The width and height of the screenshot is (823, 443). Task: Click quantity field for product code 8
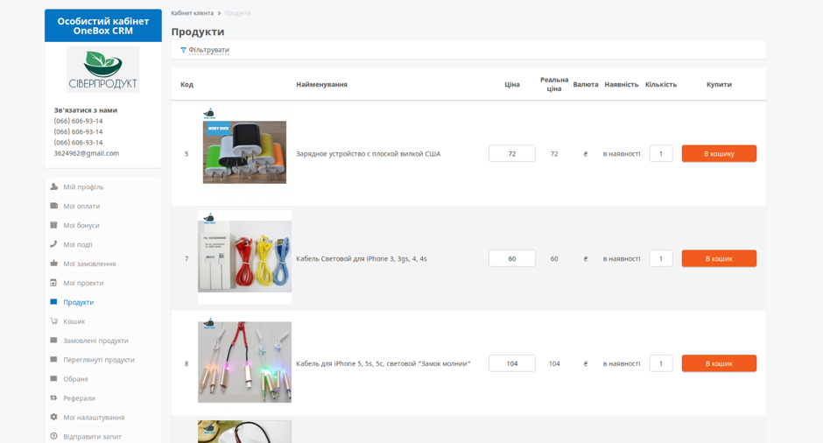pyautogui.click(x=661, y=363)
